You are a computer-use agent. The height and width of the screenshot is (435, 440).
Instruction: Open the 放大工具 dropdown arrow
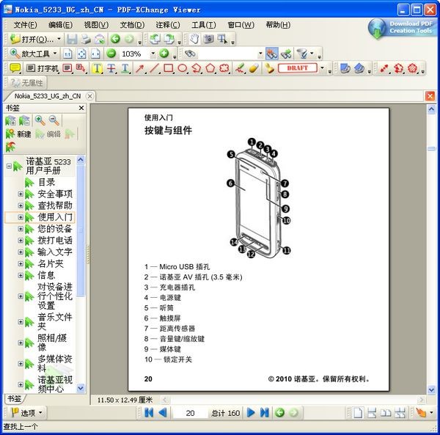[x=55, y=54]
